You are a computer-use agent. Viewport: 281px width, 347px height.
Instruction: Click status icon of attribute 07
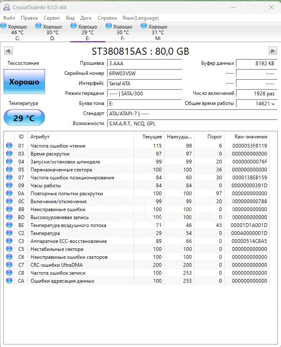point(9,178)
